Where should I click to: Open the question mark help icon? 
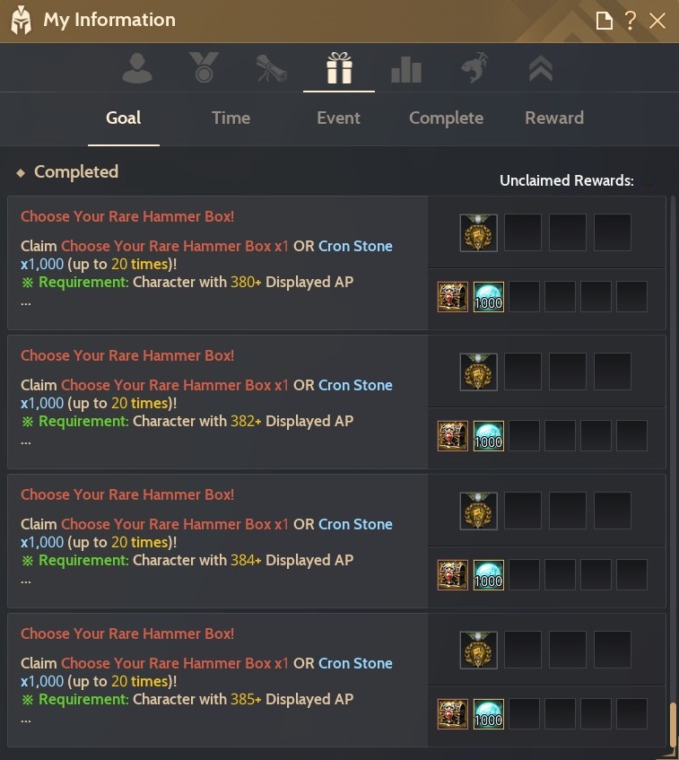630,21
